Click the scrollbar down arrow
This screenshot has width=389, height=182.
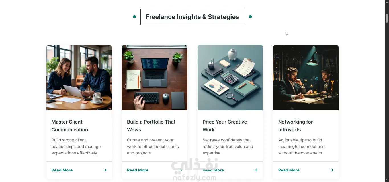[387, 179]
